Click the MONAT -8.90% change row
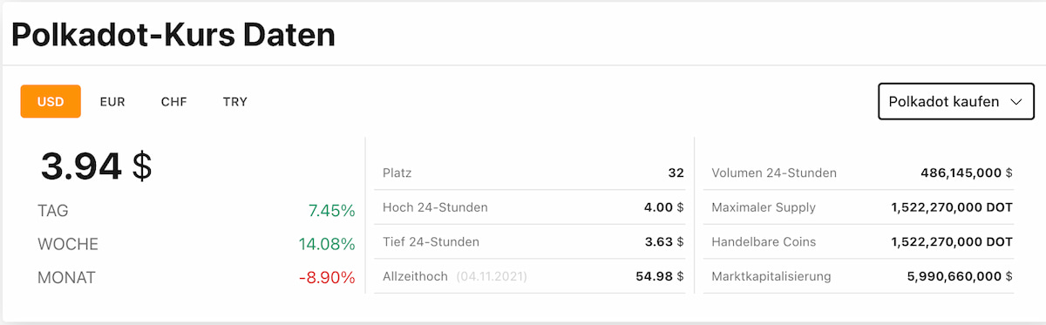This screenshot has height=325, width=1046. tap(196, 278)
